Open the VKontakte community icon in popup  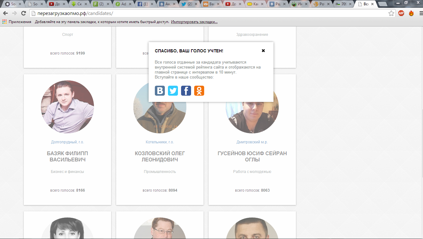pyautogui.click(x=160, y=91)
